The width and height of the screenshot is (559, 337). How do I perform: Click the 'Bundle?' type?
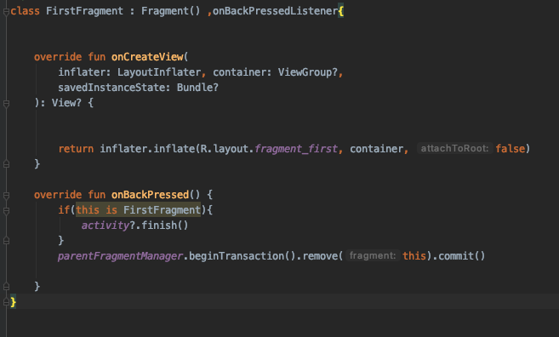click(197, 88)
